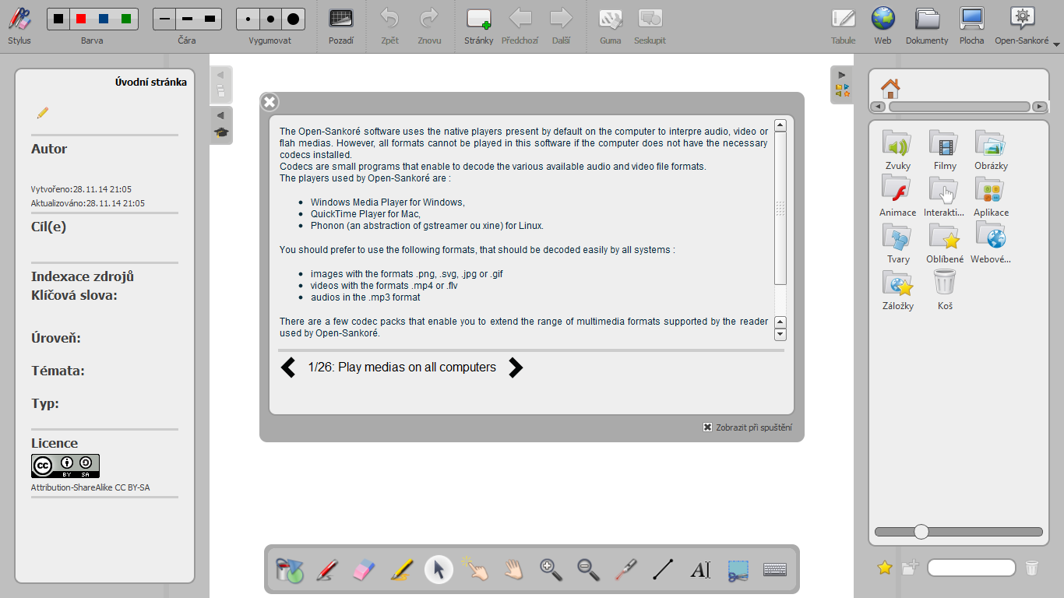Image resolution: width=1064 pixels, height=598 pixels.
Task: Open the Open-Sankoré settings menu
Action: click(x=1023, y=25)
